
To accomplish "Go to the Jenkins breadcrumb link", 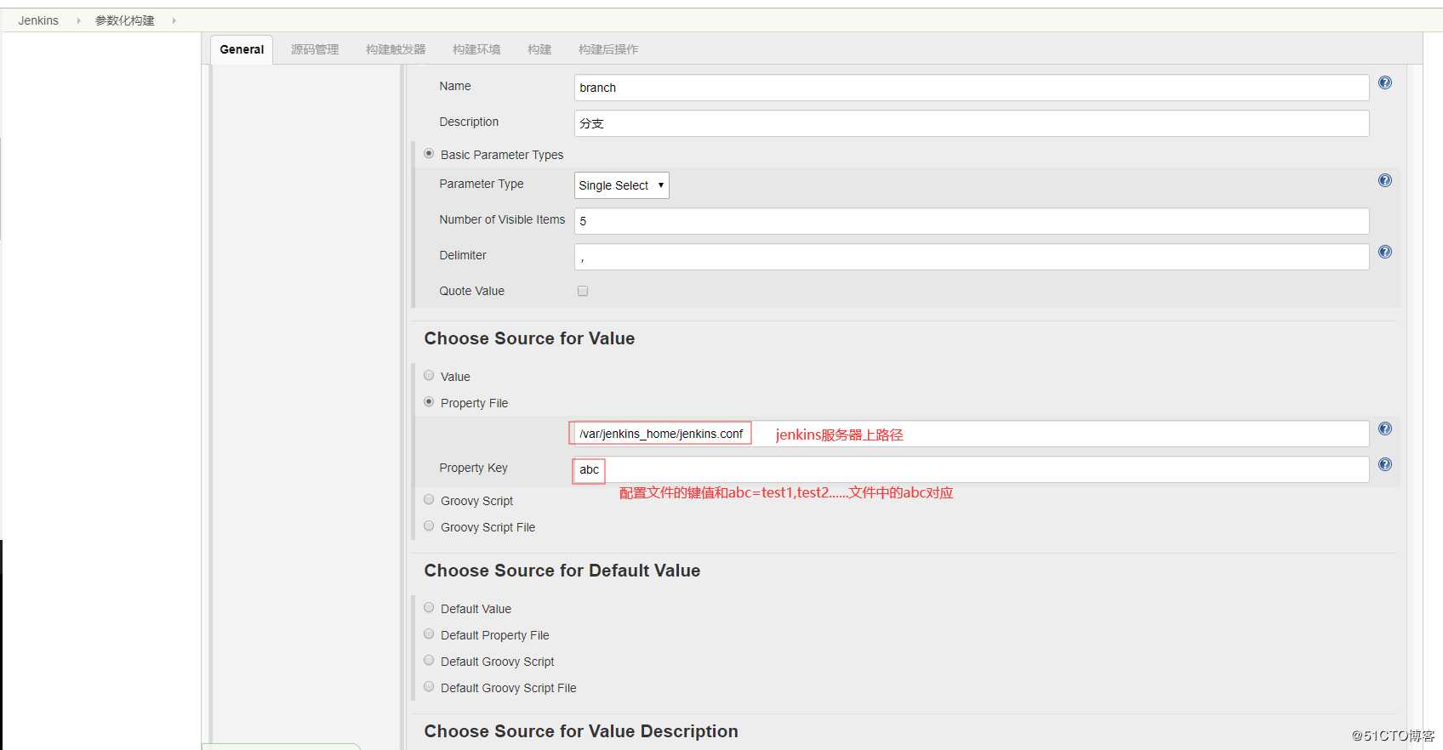I will (38, 20).
